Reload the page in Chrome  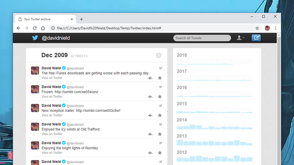tap(35, 28)
